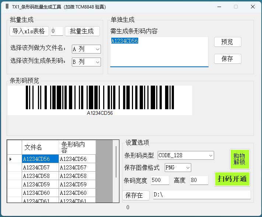Image resolution: width=262 pixels, height=217 pixels.
Task: Select file name cell A1234CD56
Action: point(40,159)
